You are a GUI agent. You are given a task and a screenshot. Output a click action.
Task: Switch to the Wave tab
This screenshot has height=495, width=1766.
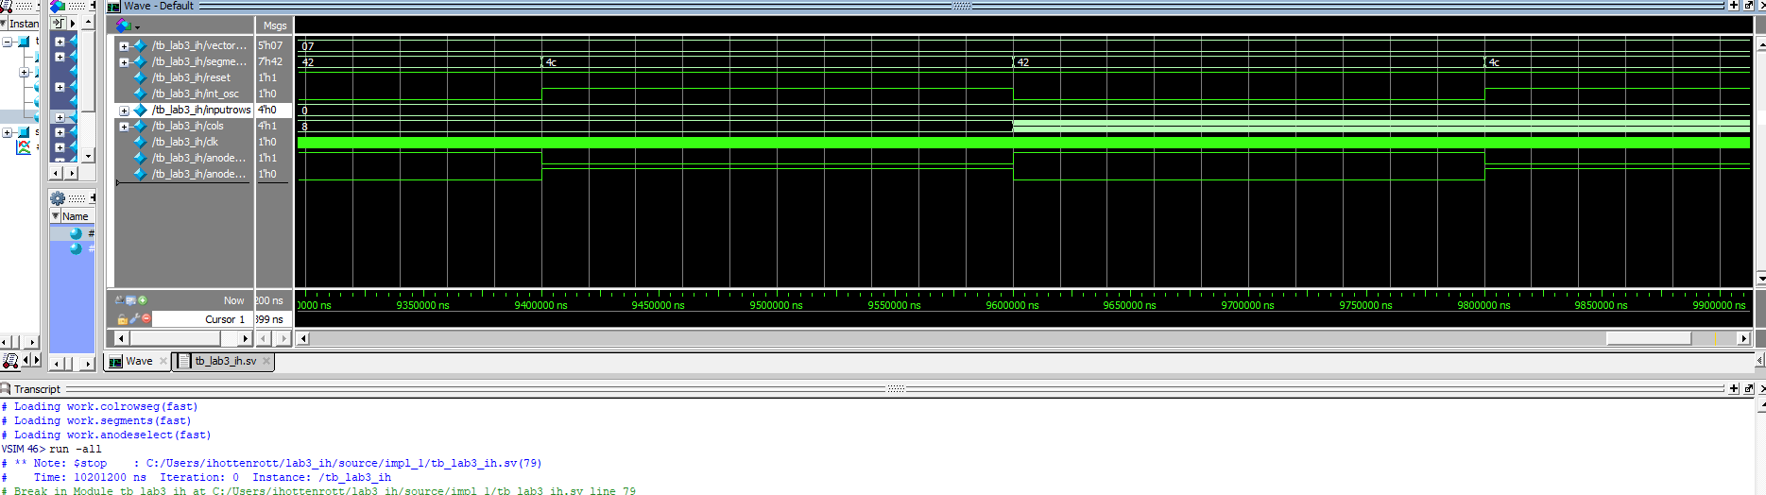click(138, 361)
